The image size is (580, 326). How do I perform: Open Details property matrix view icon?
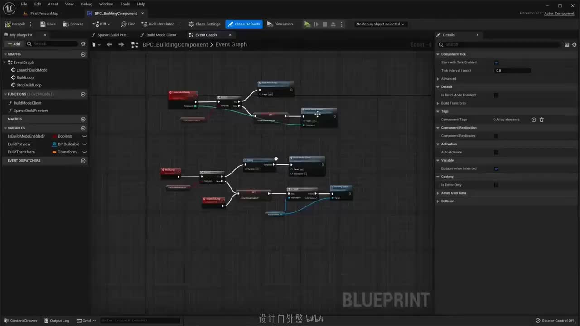click(567, 44)
